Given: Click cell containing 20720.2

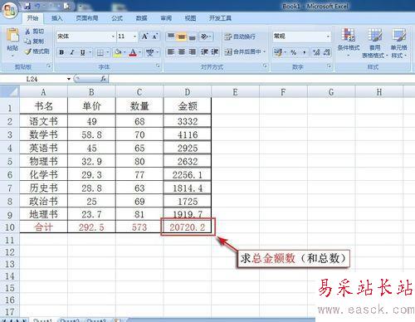Looking at the screenshot, I should (188, 227).
